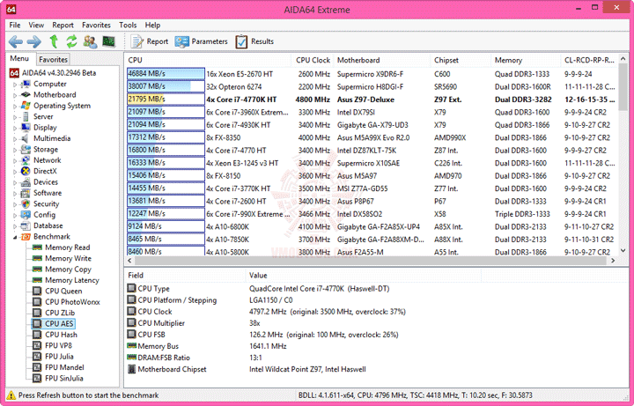Select the Motherboard tree node
The image size is (634, 406).
55,94
